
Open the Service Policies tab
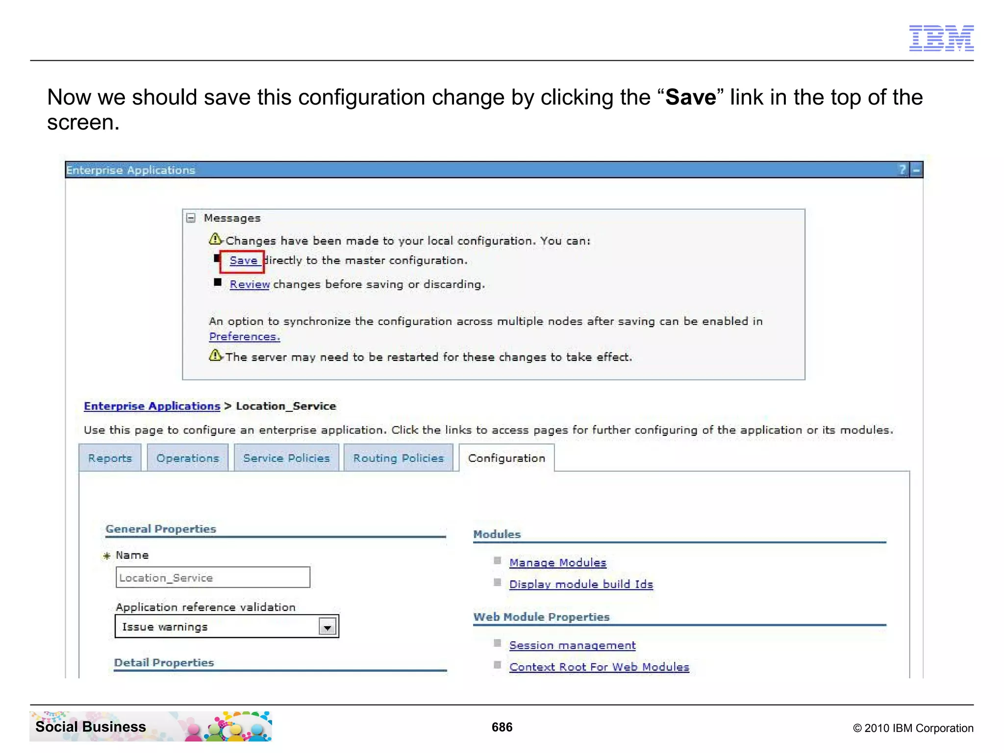point(286,458)
